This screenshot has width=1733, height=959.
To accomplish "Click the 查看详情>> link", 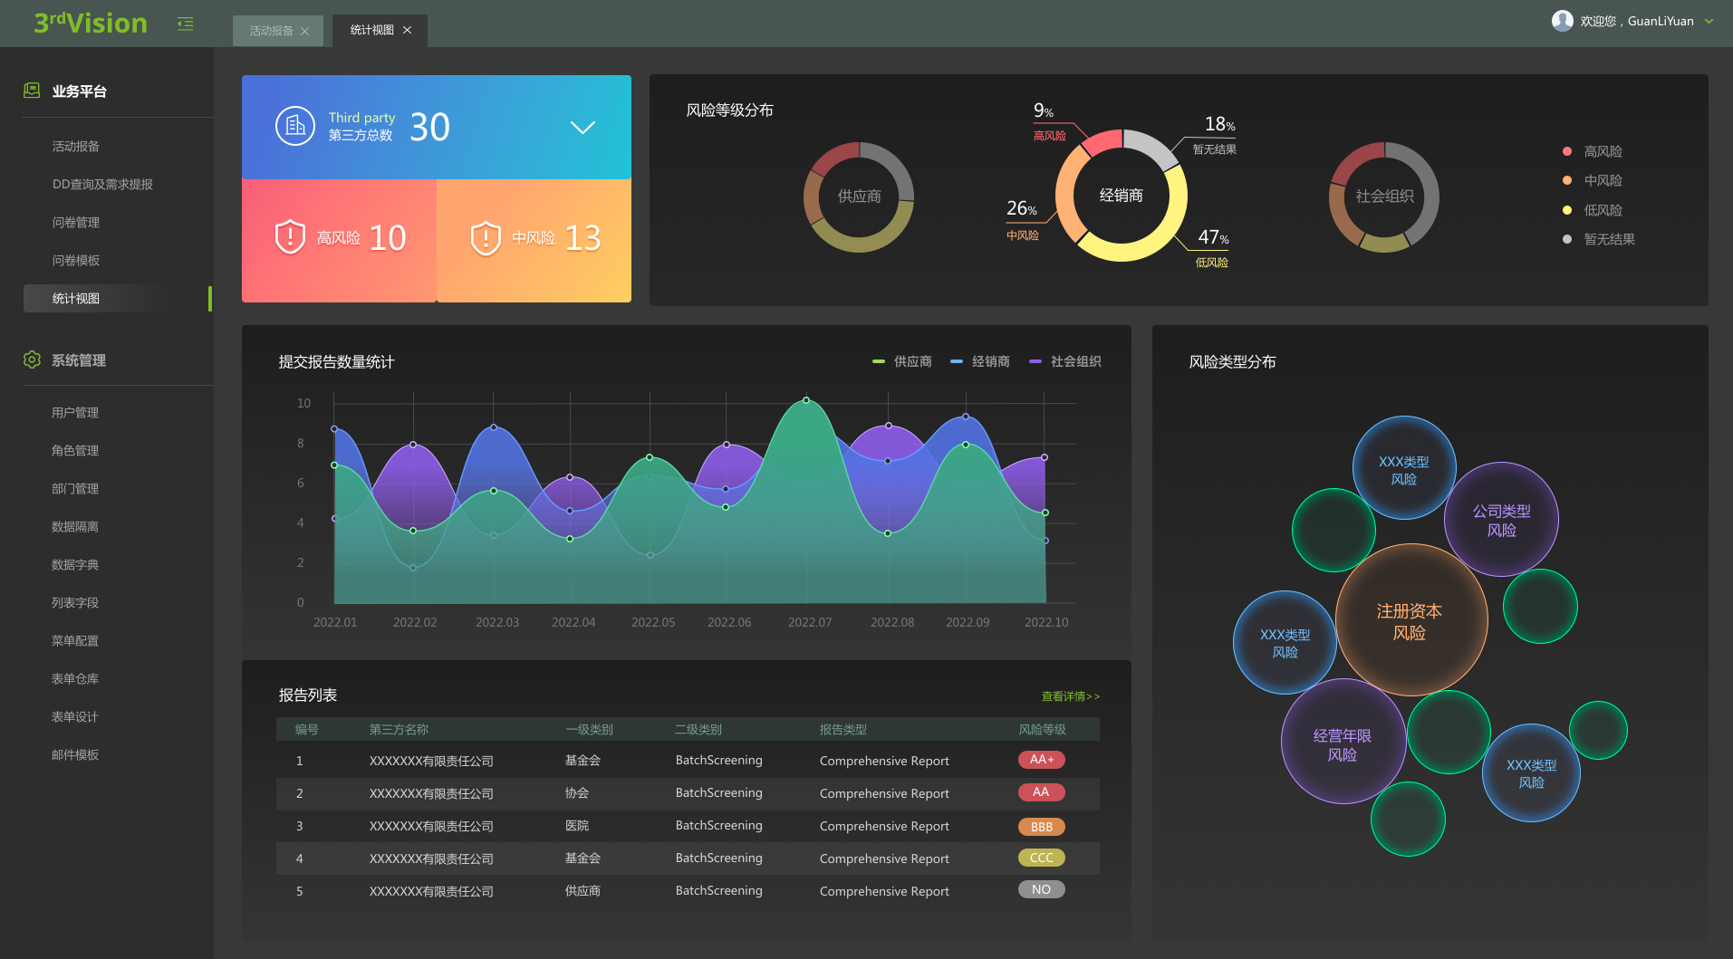I will pyautogui.click(x=1070, y=696).
